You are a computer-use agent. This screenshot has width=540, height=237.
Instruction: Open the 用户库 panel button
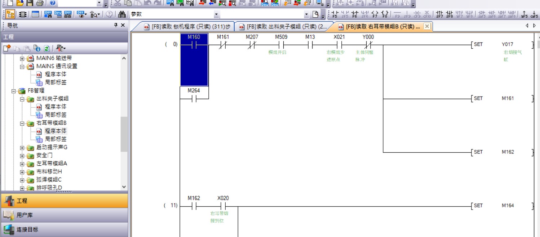64,215
